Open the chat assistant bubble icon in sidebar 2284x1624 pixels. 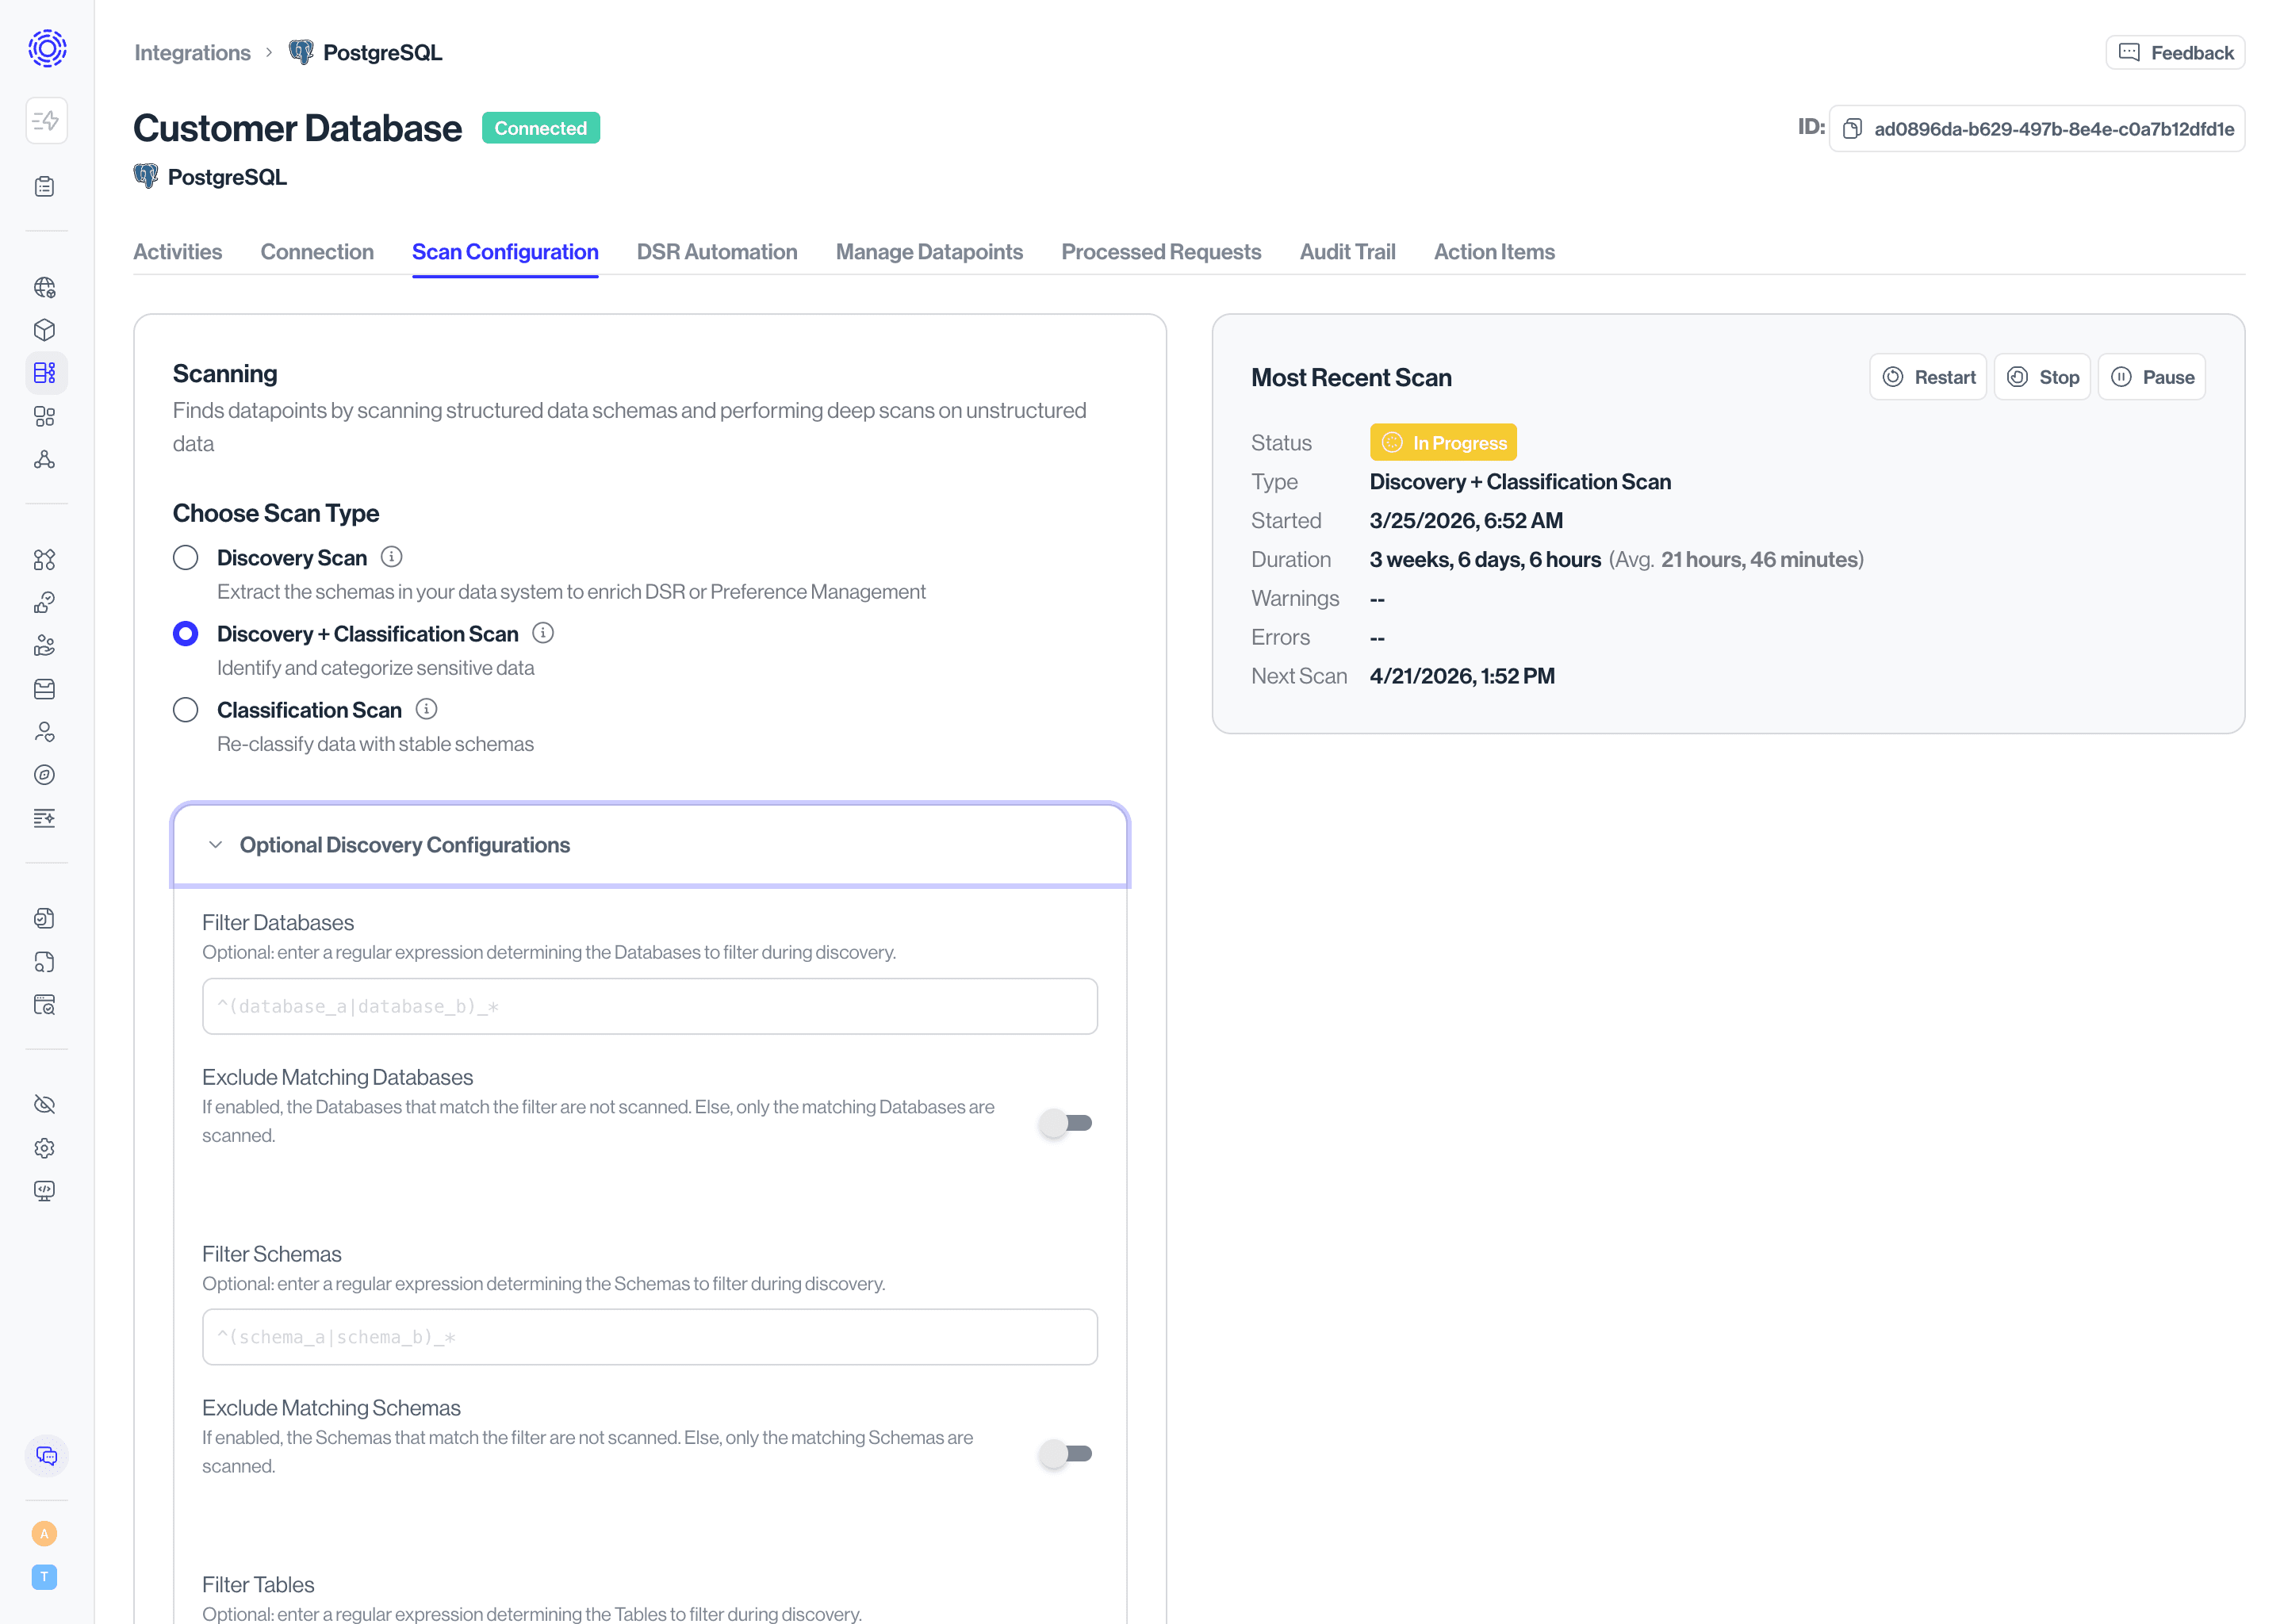[x=46, y=1456]
